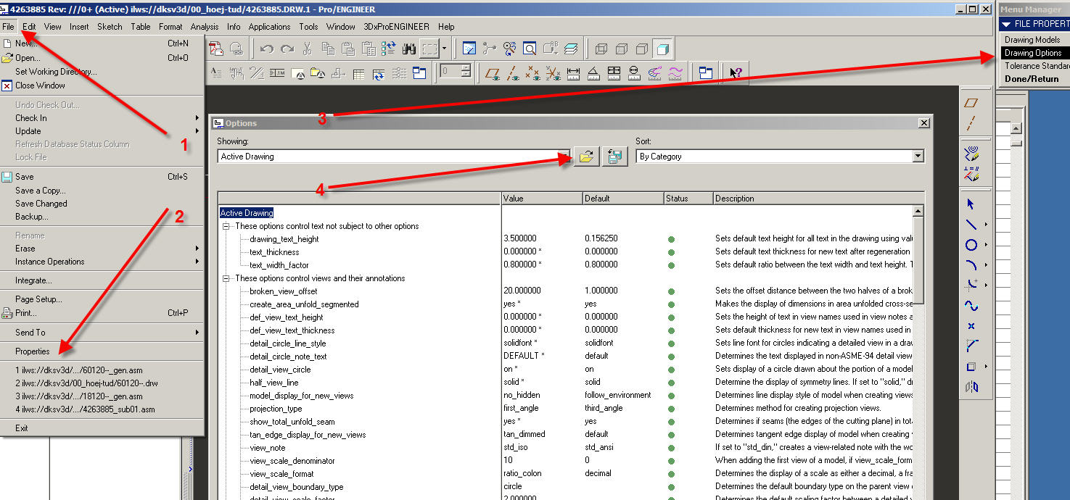This screenshot has width=1070, height=500.
Task: Select the Wireframe display cube icon
Action: tap(601, 49)
